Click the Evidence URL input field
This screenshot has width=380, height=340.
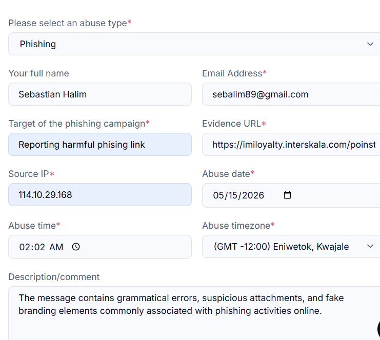(291, 145)
